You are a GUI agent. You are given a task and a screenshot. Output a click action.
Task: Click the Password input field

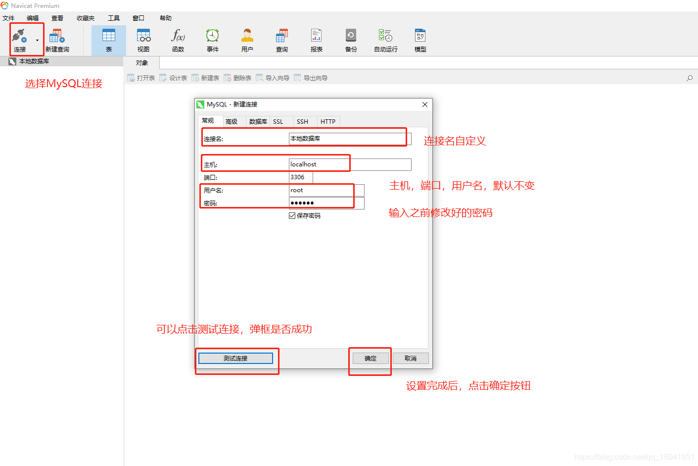pyautogui.click(x=326, y=203)
